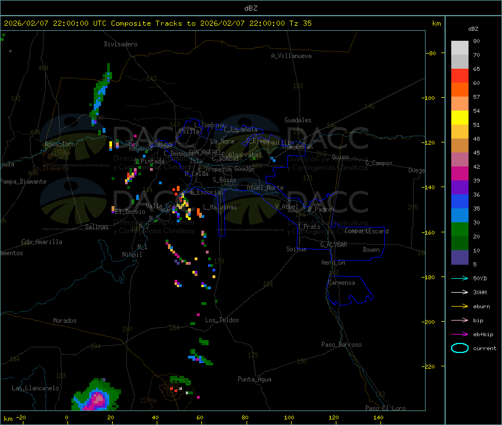This screenshot has width=502, height=425.
Task: Click the Guadales map label
Action: [x=298, y=120]
